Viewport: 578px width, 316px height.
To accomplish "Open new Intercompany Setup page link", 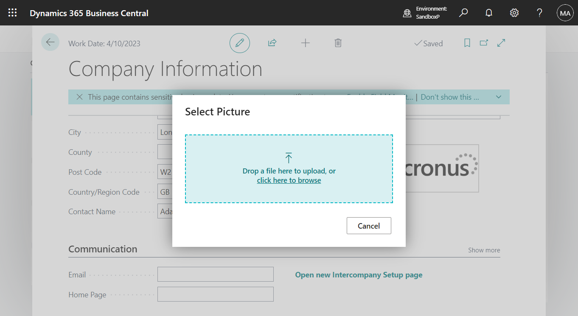I will [359, 274].
